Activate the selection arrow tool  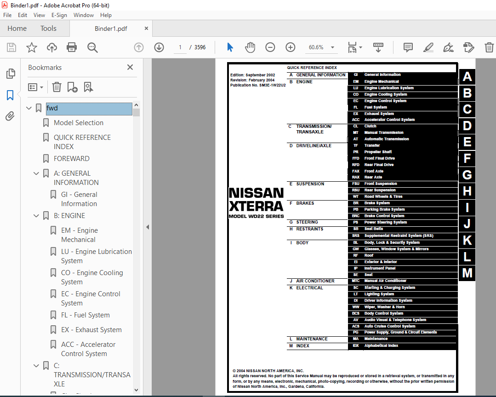pyautogui.click(x=230, y=47)
